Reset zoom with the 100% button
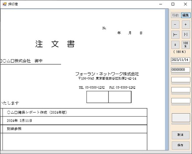Viewport: 192px width, 154px height. click(185, 45)
